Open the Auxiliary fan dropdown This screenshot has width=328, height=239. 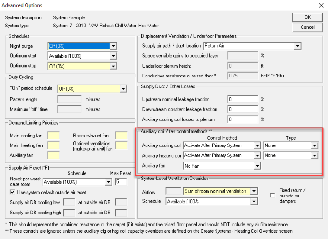(257, 166)
